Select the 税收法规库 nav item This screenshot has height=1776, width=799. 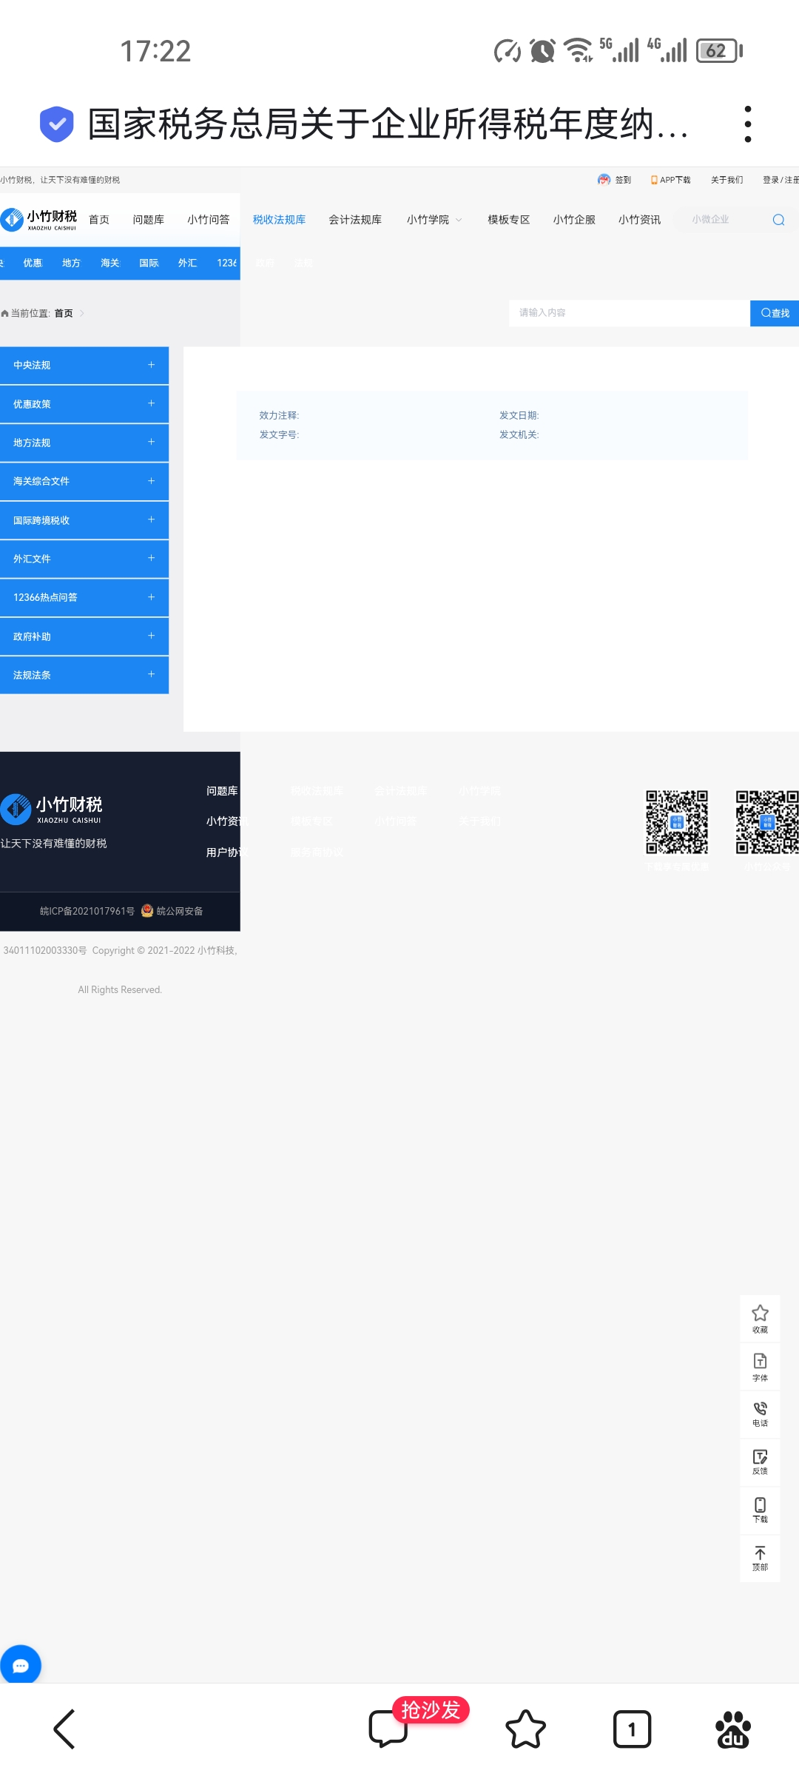[x=279, y=220]
